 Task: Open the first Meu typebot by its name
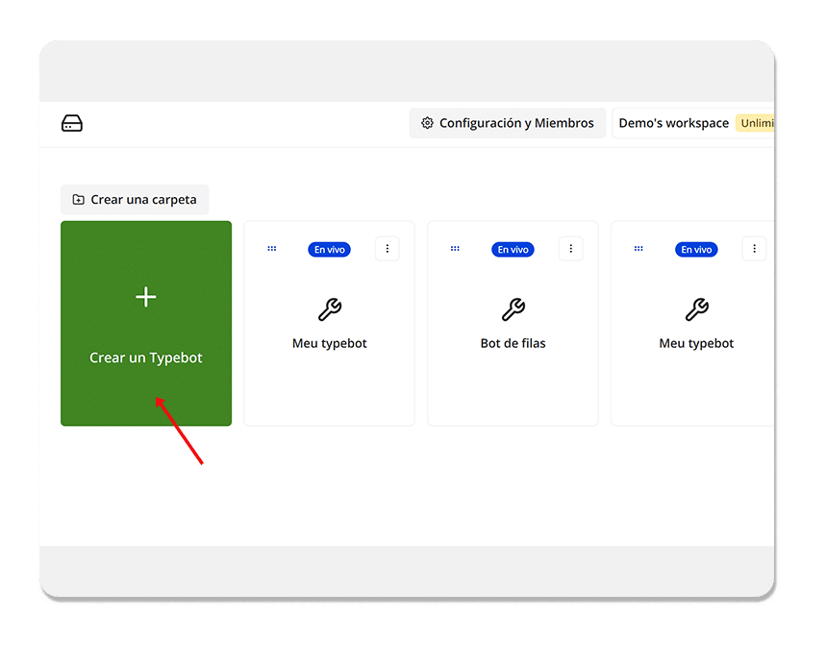(329, 343)
